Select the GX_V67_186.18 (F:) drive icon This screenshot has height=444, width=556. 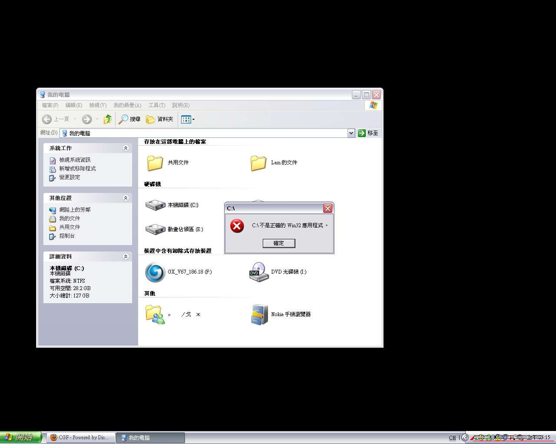(155, 272)
